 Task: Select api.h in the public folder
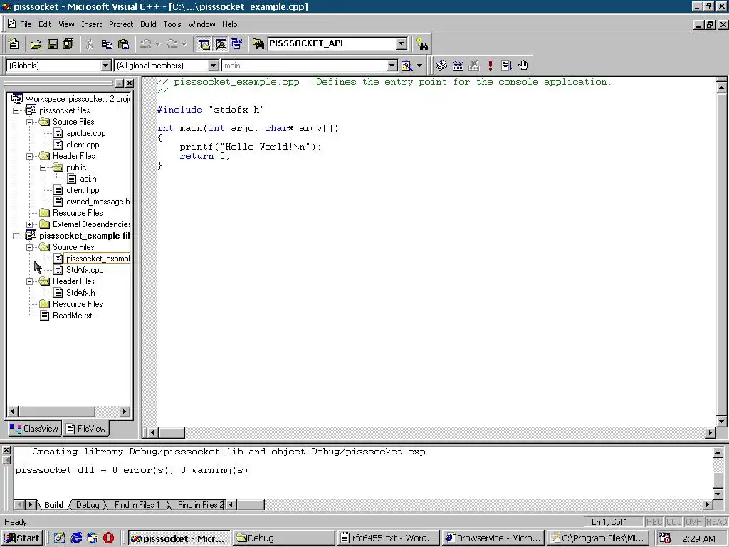(88, 179)
